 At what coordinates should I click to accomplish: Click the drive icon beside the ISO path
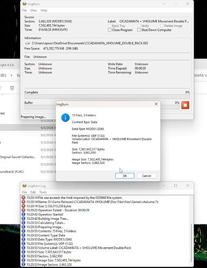[x=27, y=43]
